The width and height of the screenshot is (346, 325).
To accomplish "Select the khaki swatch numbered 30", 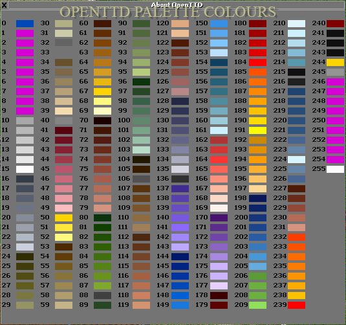I will point(64,24).
